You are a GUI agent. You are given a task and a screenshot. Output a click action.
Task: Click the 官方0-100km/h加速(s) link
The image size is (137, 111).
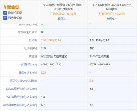23,81
